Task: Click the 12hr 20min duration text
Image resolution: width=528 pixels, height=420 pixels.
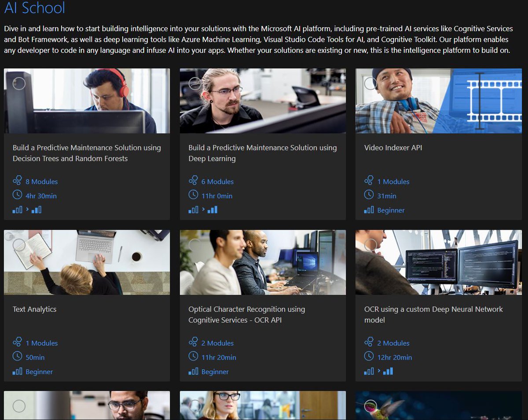Action: 395,358
